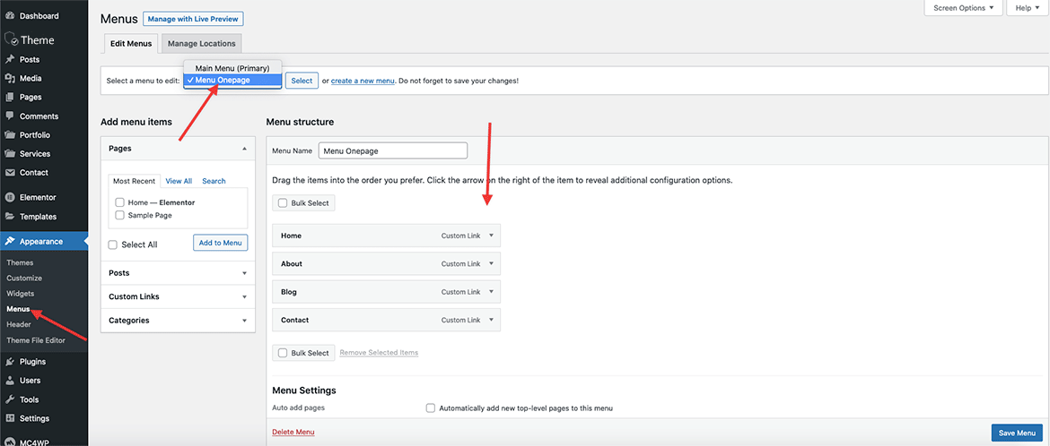1050x446 pixels.
Task: Open Comments using the speech bubble icon
Action: [x=10, y=116]
